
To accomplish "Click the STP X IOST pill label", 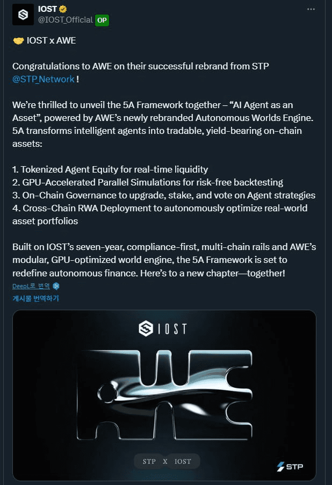I will 167,461.
